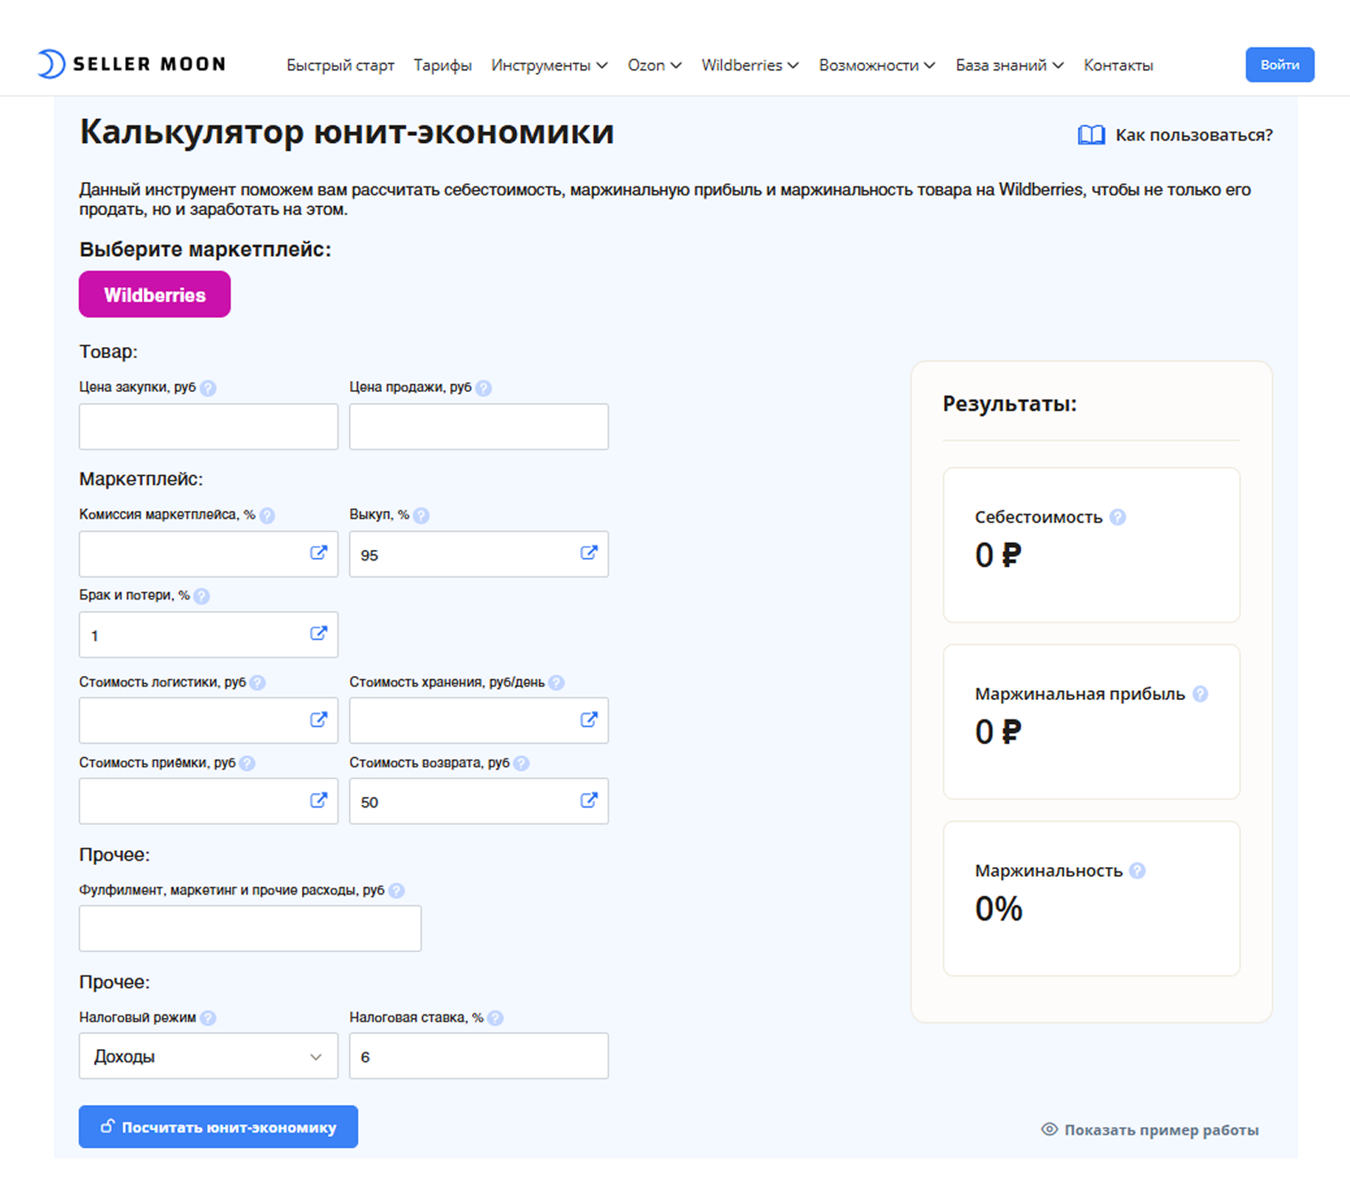Open the book icon beside Как пользоваться?
This screenshot has height=1201, width=1350.
click(1092, 135)
